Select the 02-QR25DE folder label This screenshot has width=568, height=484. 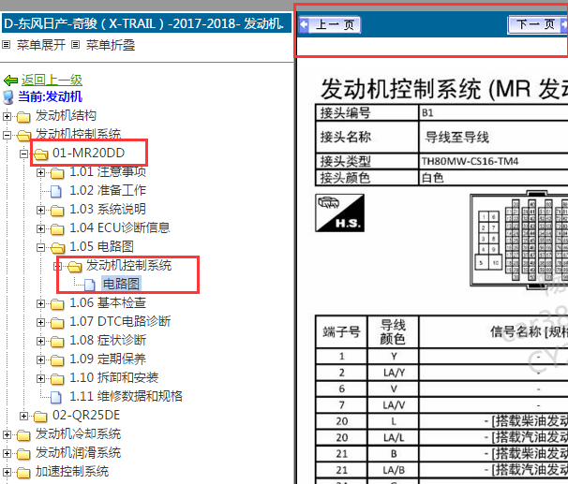coord(86,415)
